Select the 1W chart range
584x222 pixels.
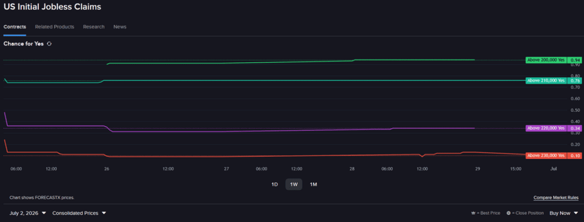[x=294, y=184]
